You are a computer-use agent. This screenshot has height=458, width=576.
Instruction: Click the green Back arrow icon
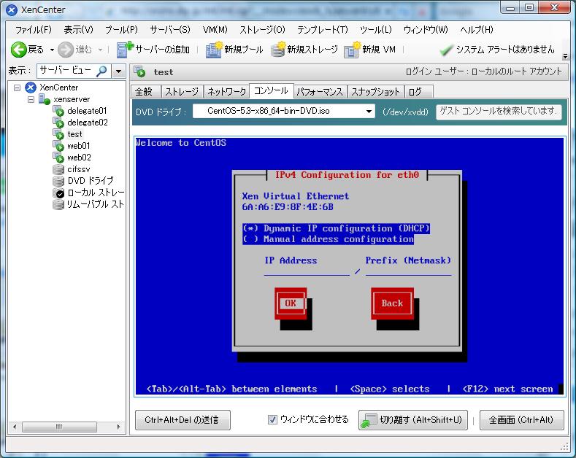point(18,50)
